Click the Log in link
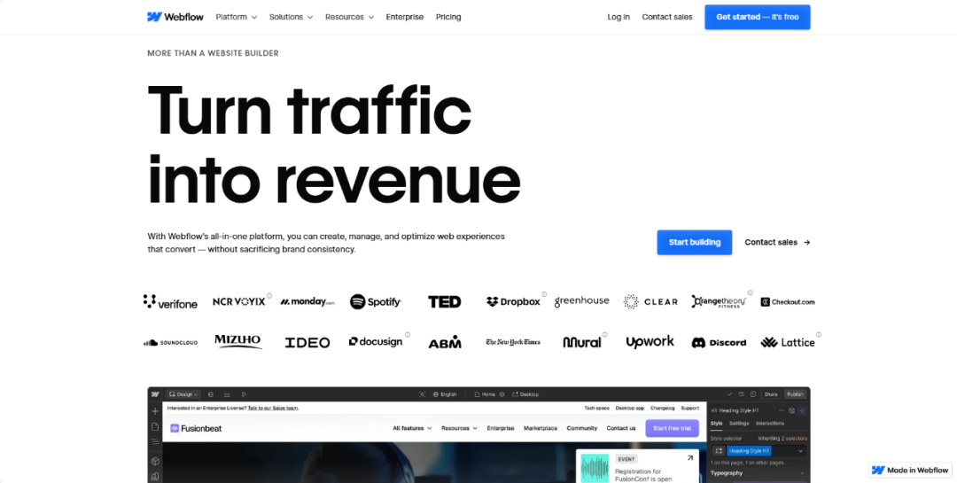Screen dimensions: 957x483 coord(619,17)
